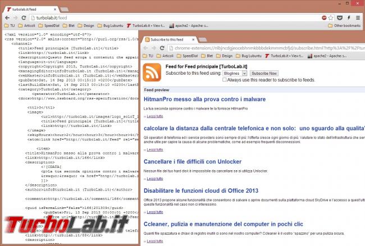The height and width of the screenshot is (246, 365).
Task: Close the turbolab.it/feed tab
Action: pyautogui.click(x=55, y=10)
